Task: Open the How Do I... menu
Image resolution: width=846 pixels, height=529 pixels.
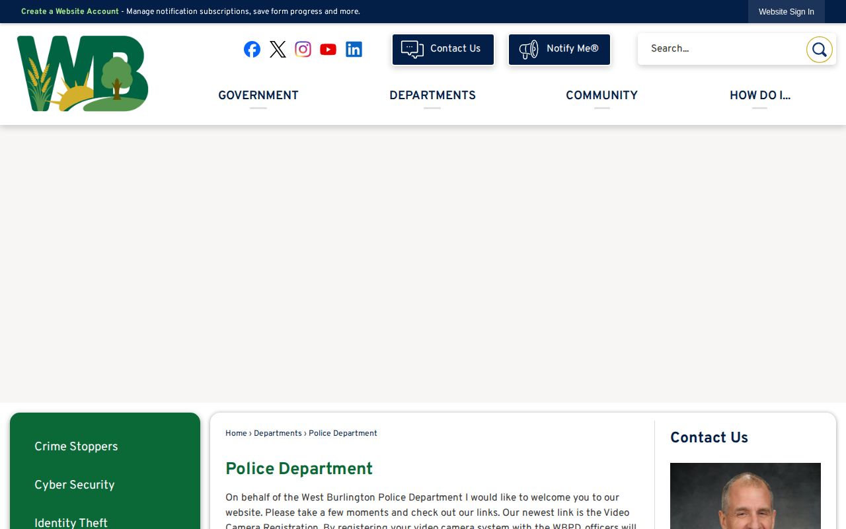Action: coord(760,96)
